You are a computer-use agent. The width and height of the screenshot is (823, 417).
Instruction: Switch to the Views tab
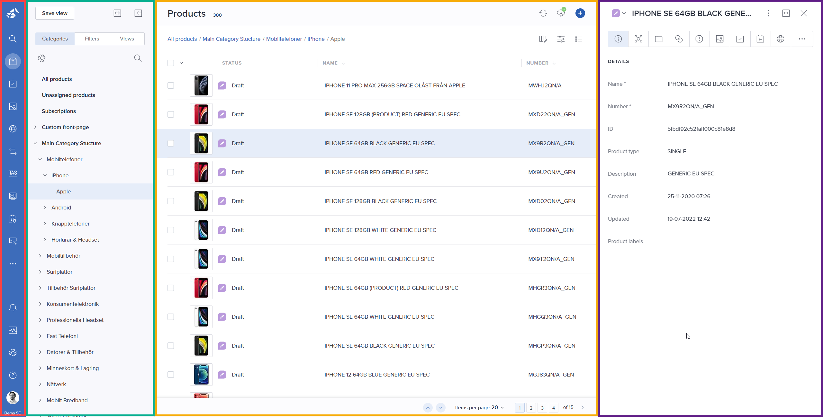coord(126,39)
